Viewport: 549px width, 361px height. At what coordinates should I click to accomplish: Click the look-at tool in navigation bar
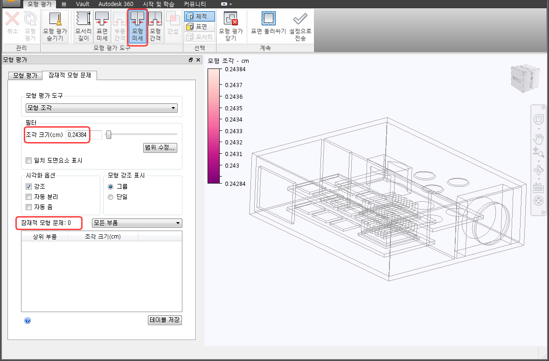pos(538,188)
